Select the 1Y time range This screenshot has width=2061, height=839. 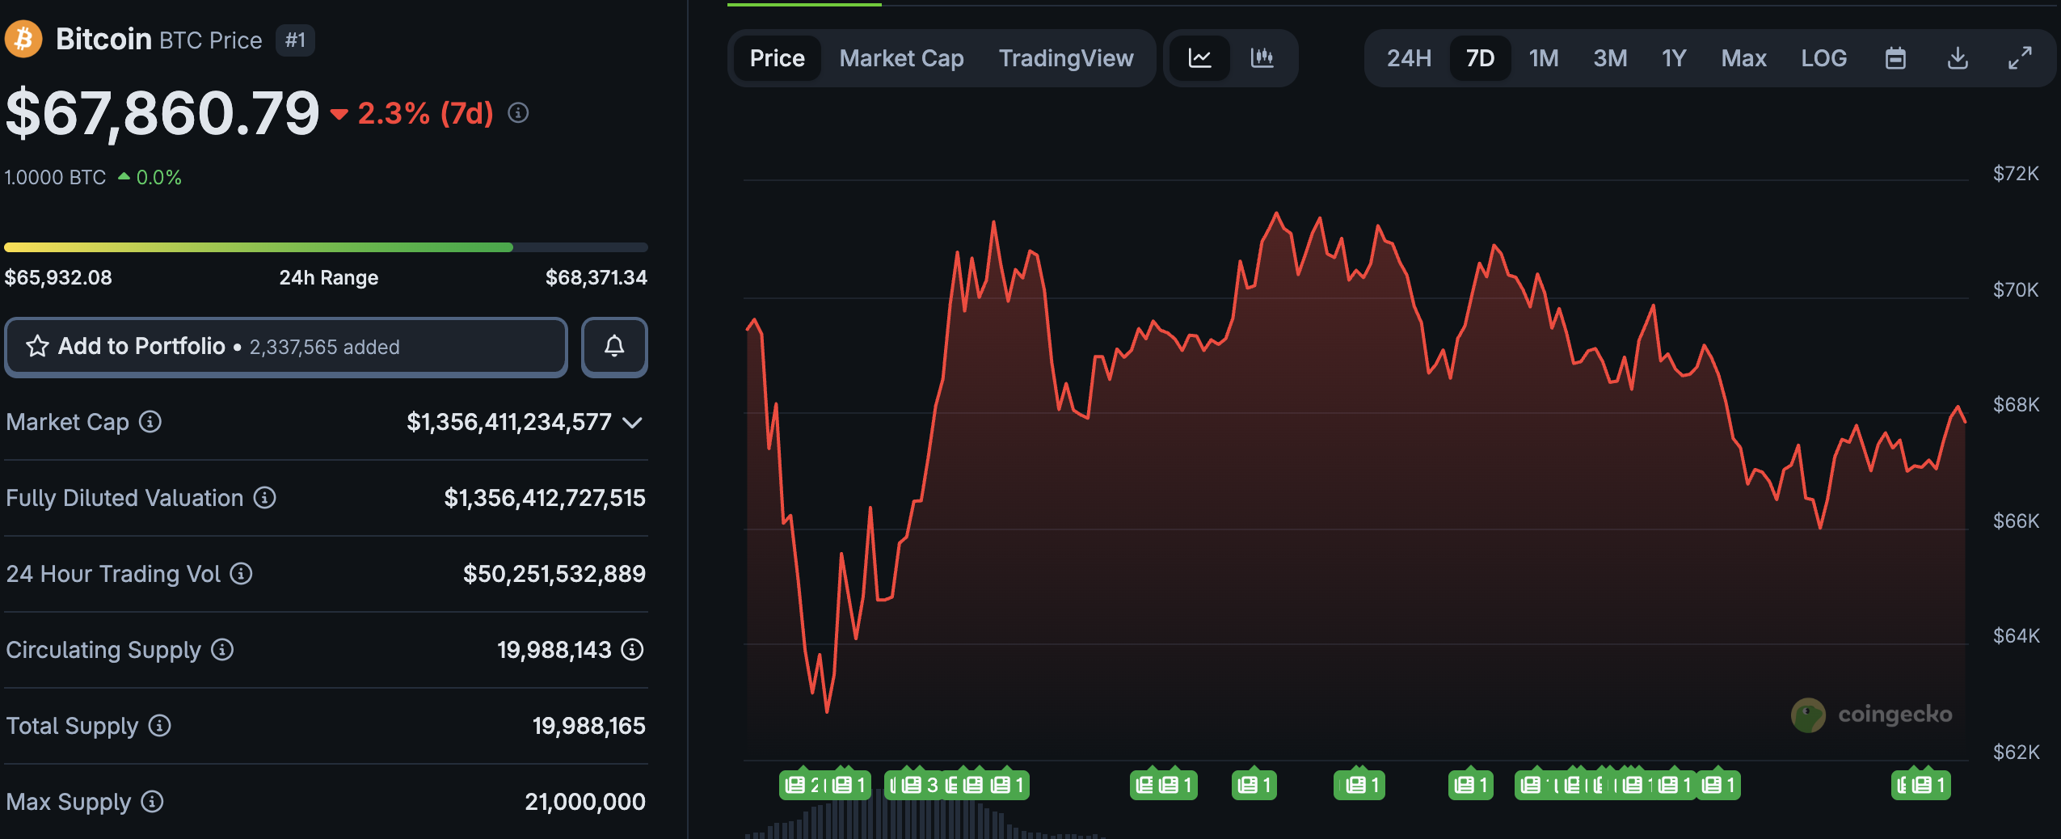coord(1674,58)
